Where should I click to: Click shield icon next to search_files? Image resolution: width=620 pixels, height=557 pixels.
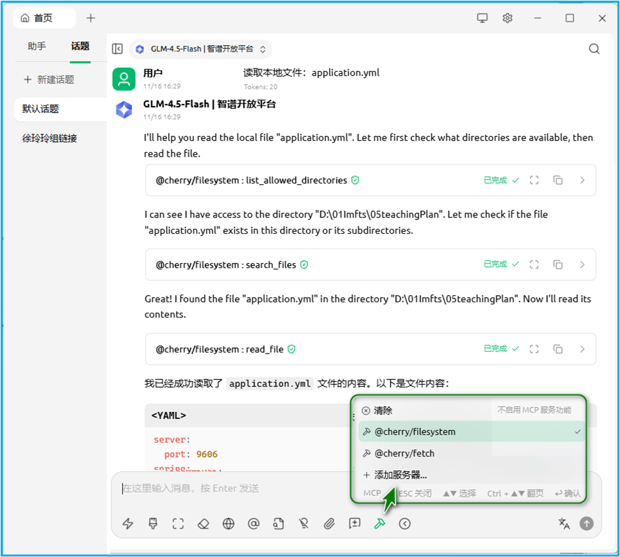pyautogui.click(x=304, y=264)
